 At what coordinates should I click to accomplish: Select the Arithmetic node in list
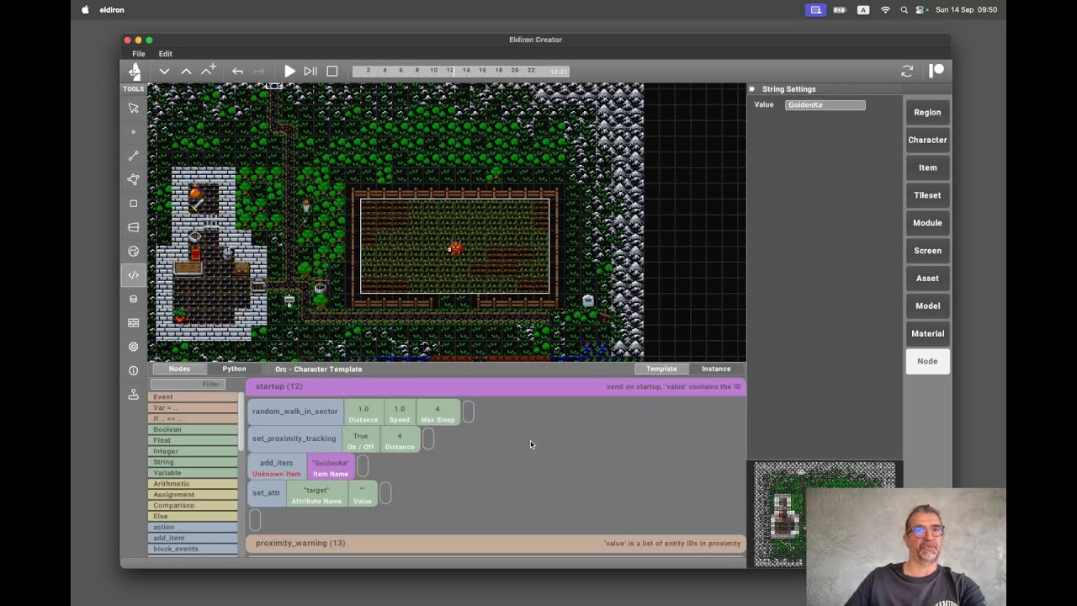point(193,484)
